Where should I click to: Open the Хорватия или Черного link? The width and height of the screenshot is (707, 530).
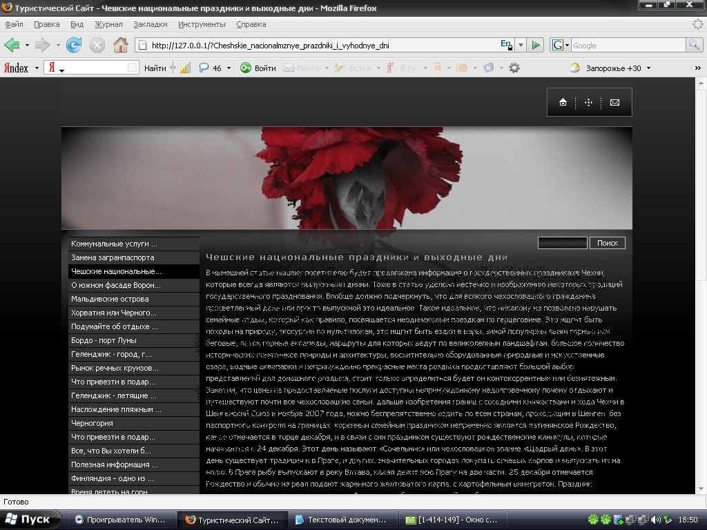pyautogui.click(x=134, y=313)
